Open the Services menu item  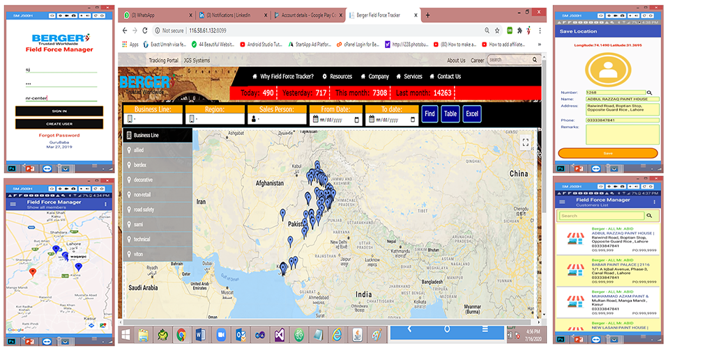click(409, 77)
